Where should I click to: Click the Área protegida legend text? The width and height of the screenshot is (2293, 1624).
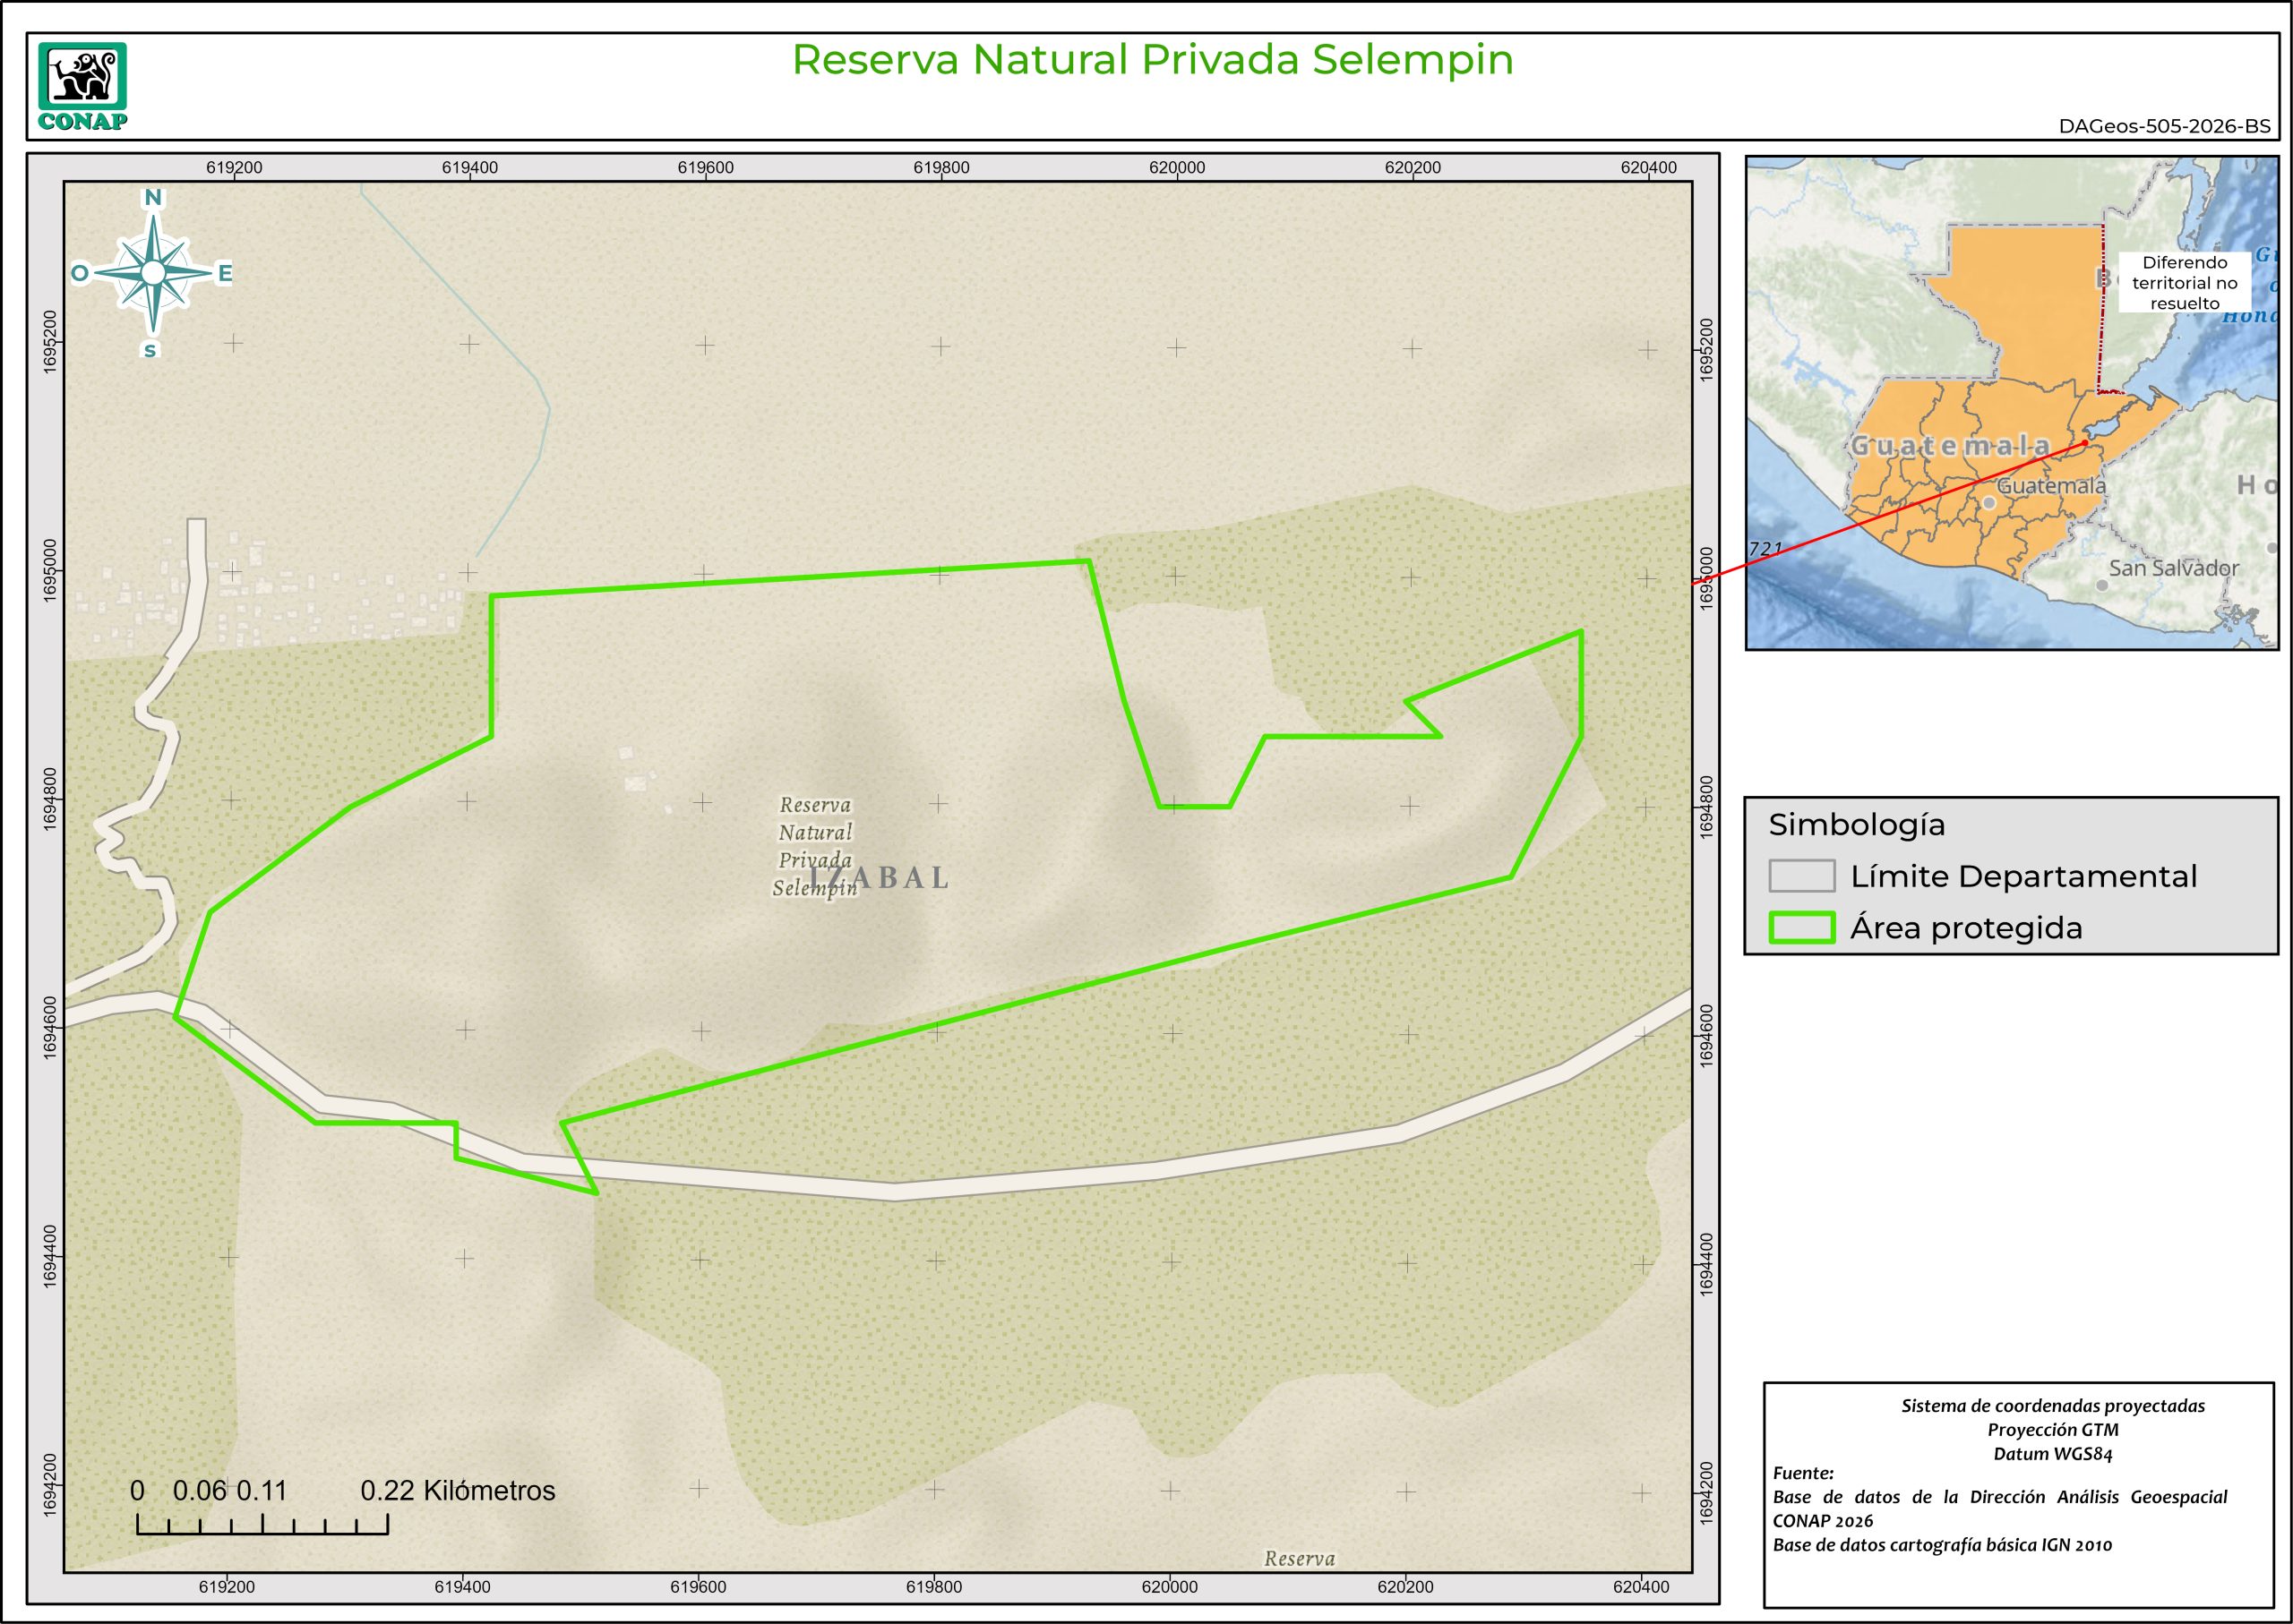(1966, 928)
